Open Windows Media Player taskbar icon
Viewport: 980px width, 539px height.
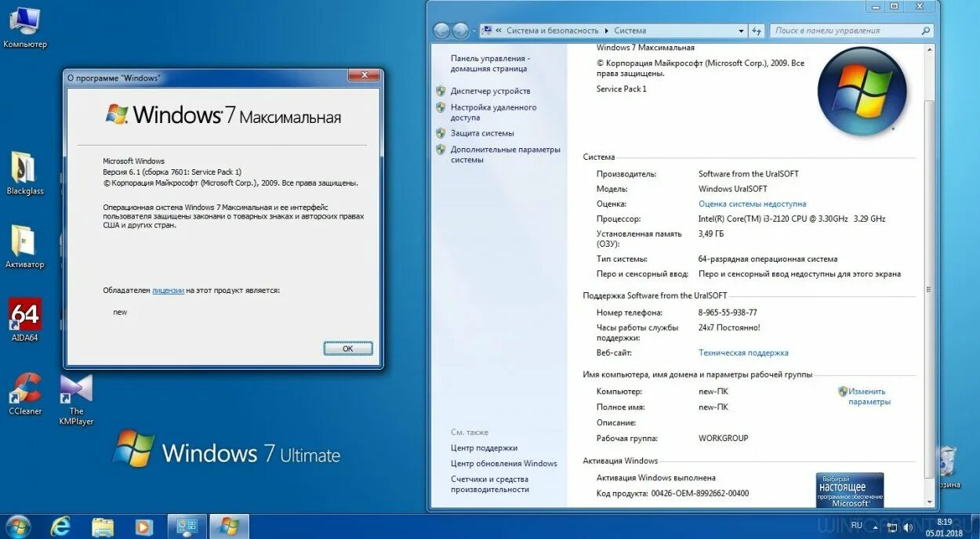click(x=144, y=526)
